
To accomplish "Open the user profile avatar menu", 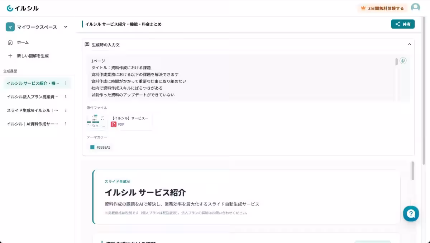I will pos(415,8).
